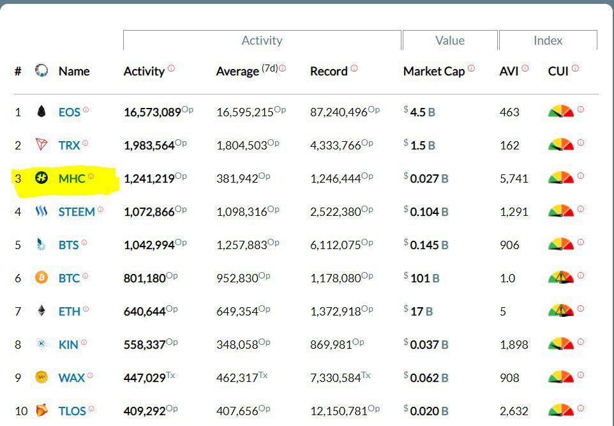Click the CUI gauge in the MHC row

click(x=561, y=178)
